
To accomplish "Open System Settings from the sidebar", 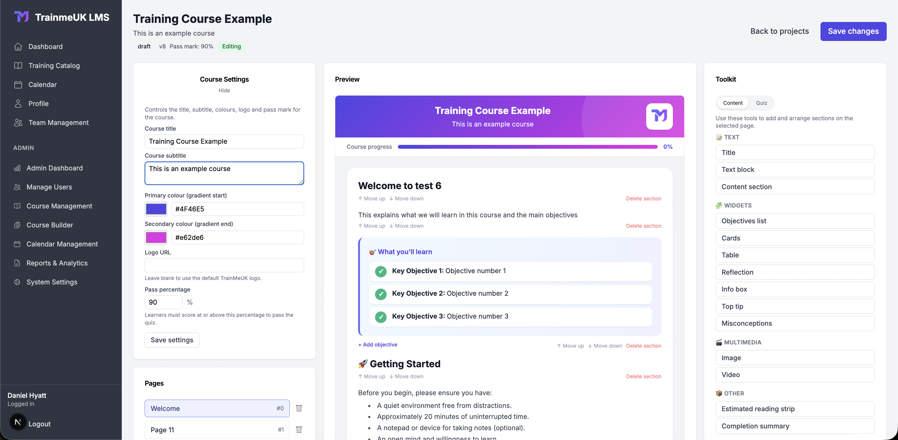I will pos(52,282).
